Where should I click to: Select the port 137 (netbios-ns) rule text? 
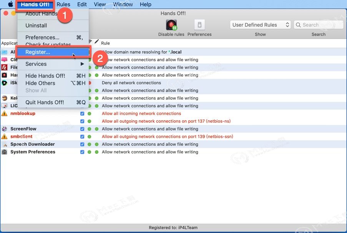166,121
